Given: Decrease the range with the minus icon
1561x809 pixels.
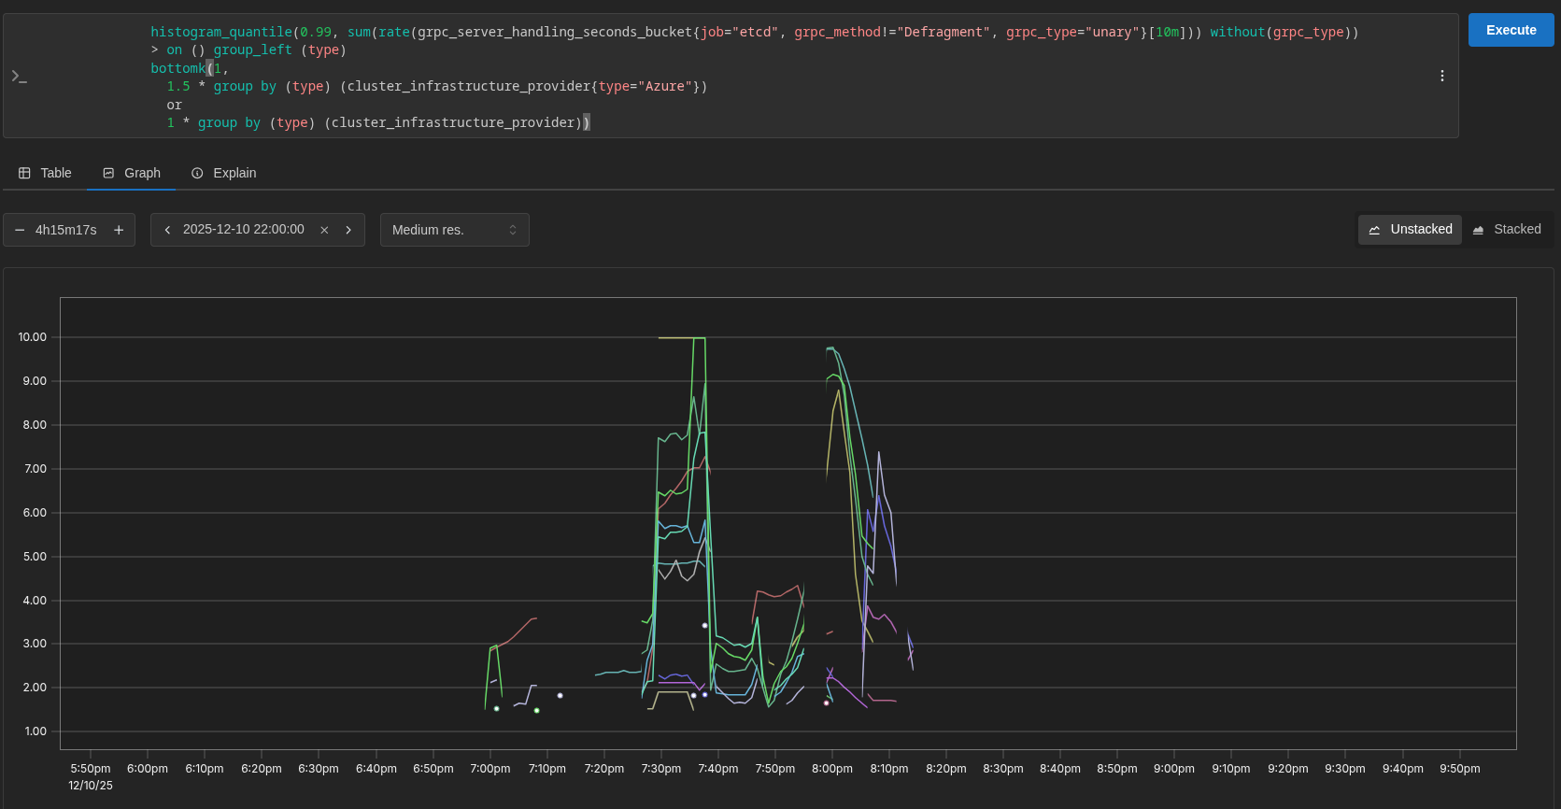Looking at the screenshot, I should tap(20, 230).
